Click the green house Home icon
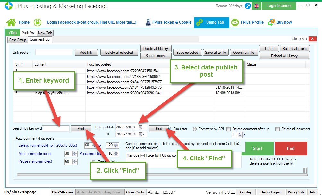The width and height of the screenshot is (322, 196). pos(11,22)
